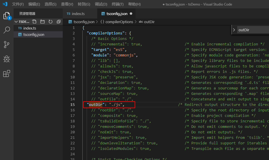Open the 文件(F) menu

pyautogui.click(x=18, y=4)
